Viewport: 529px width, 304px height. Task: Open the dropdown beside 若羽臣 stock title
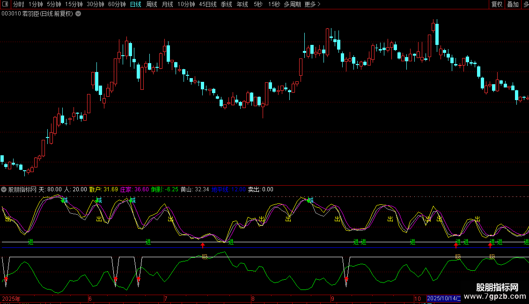[78, 14]
